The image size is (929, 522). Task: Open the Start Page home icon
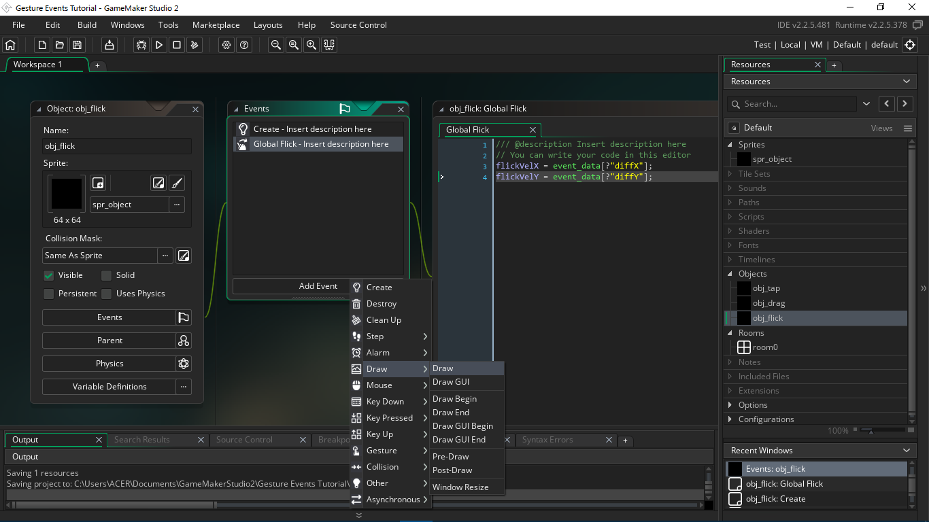(10, 45)
